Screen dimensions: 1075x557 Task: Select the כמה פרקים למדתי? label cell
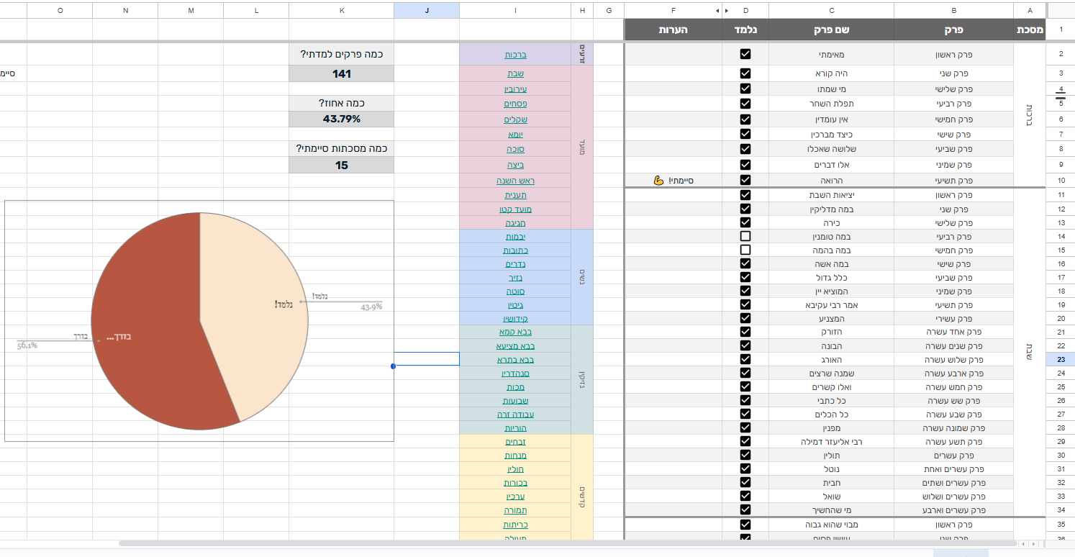pyautogui.click(x=342, y=54)
